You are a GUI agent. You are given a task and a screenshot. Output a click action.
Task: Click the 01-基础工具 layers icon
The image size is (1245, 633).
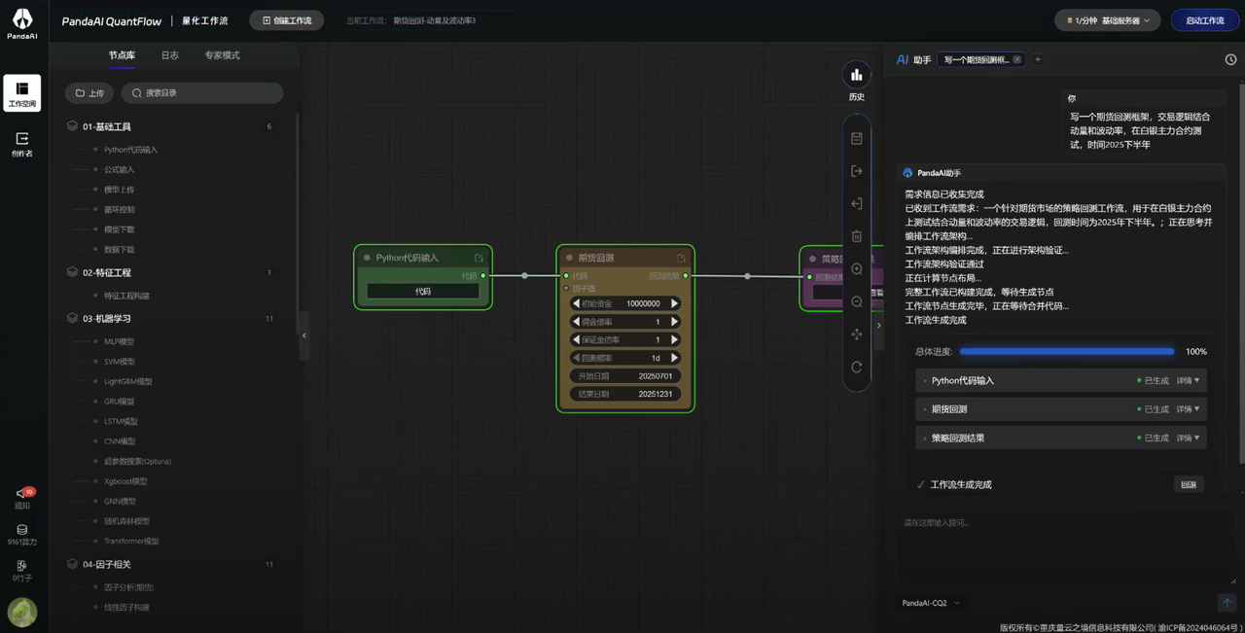point(72,126)
